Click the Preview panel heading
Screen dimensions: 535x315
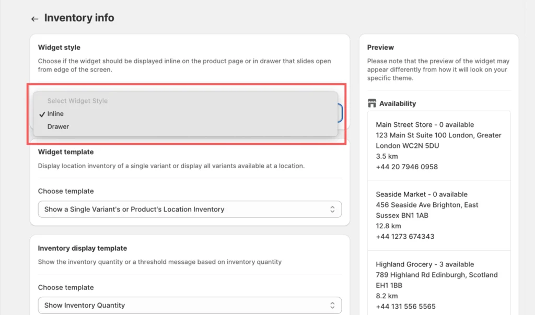pos(380,48)
